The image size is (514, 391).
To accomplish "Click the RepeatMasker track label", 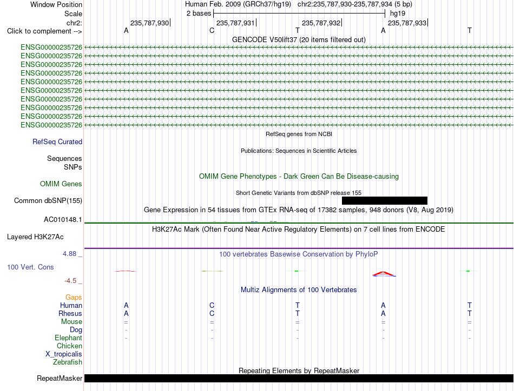I will click(60, 378).
